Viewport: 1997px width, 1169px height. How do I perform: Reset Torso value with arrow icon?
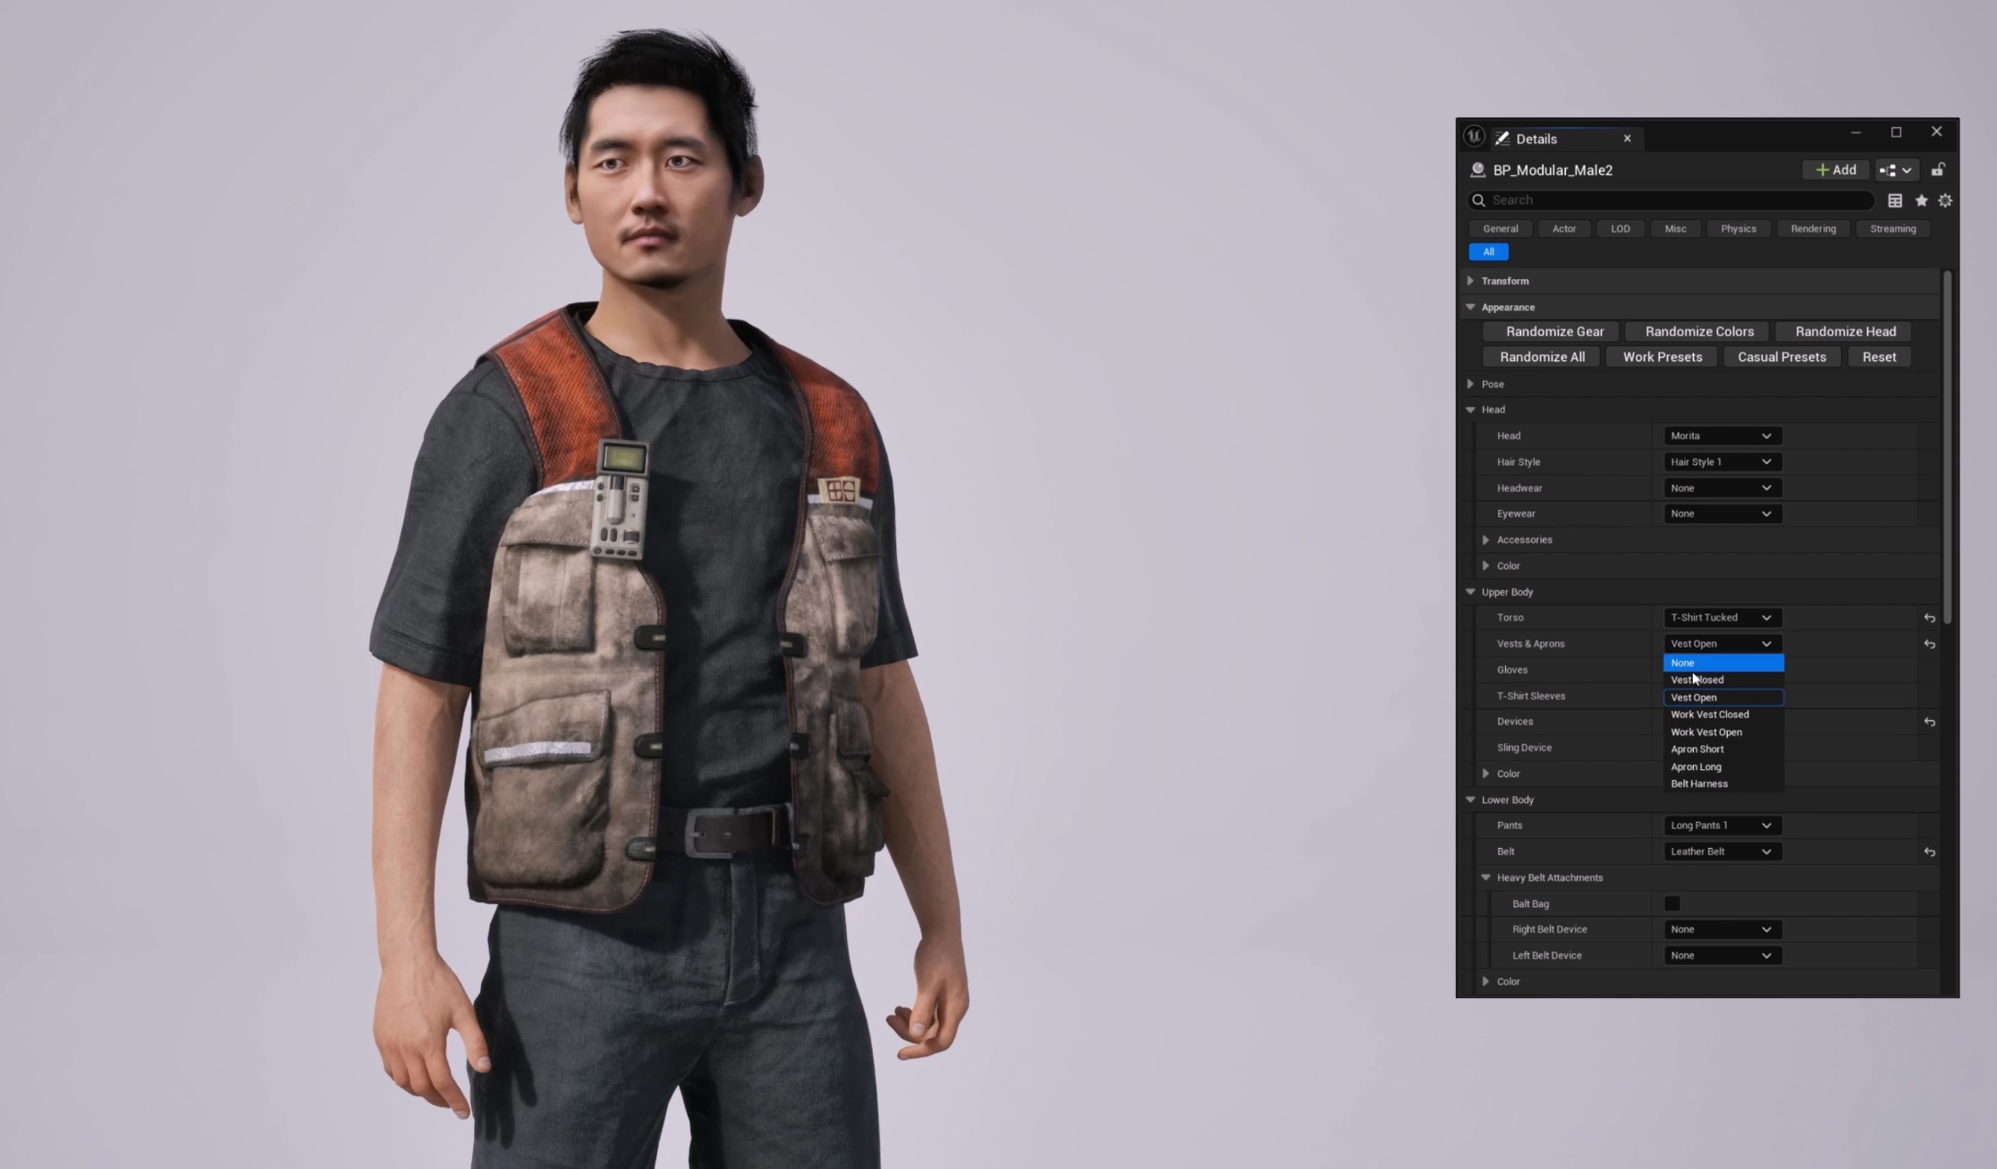(1929, 618)
